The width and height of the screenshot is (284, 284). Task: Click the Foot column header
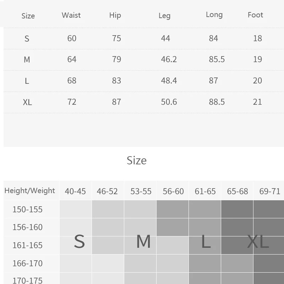pos(255,15)
